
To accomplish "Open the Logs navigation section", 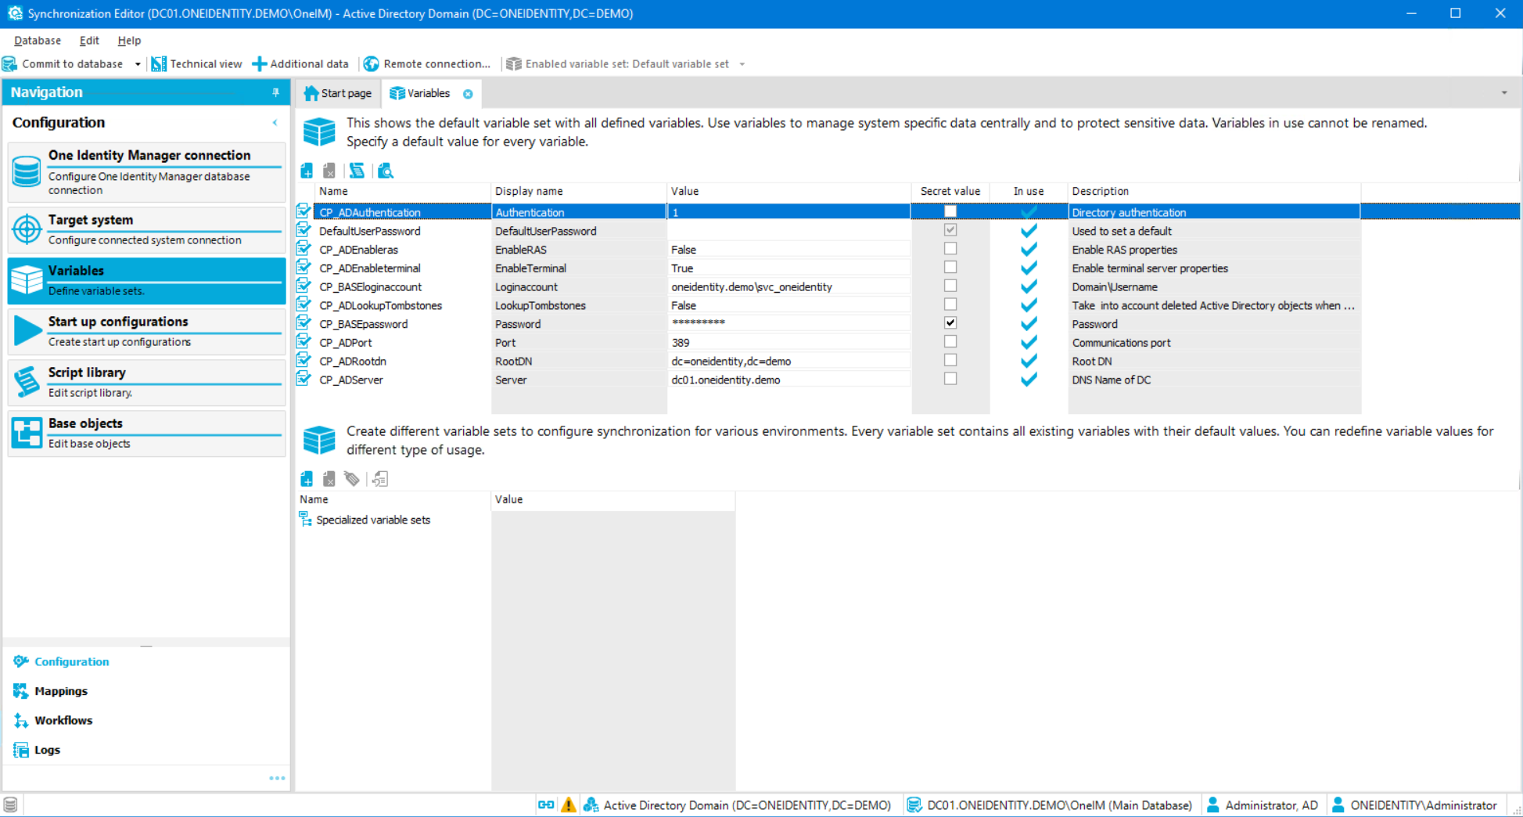I will point(47,750).
